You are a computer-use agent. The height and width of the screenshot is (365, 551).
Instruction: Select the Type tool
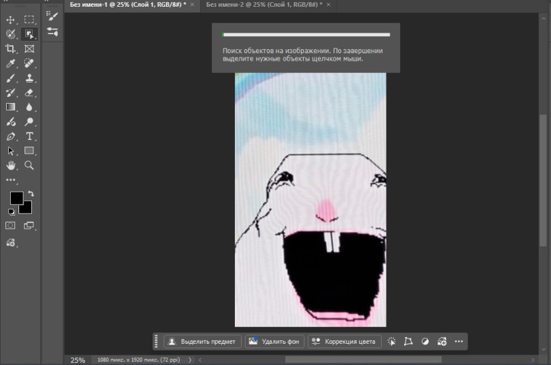[x=29, y=136]
